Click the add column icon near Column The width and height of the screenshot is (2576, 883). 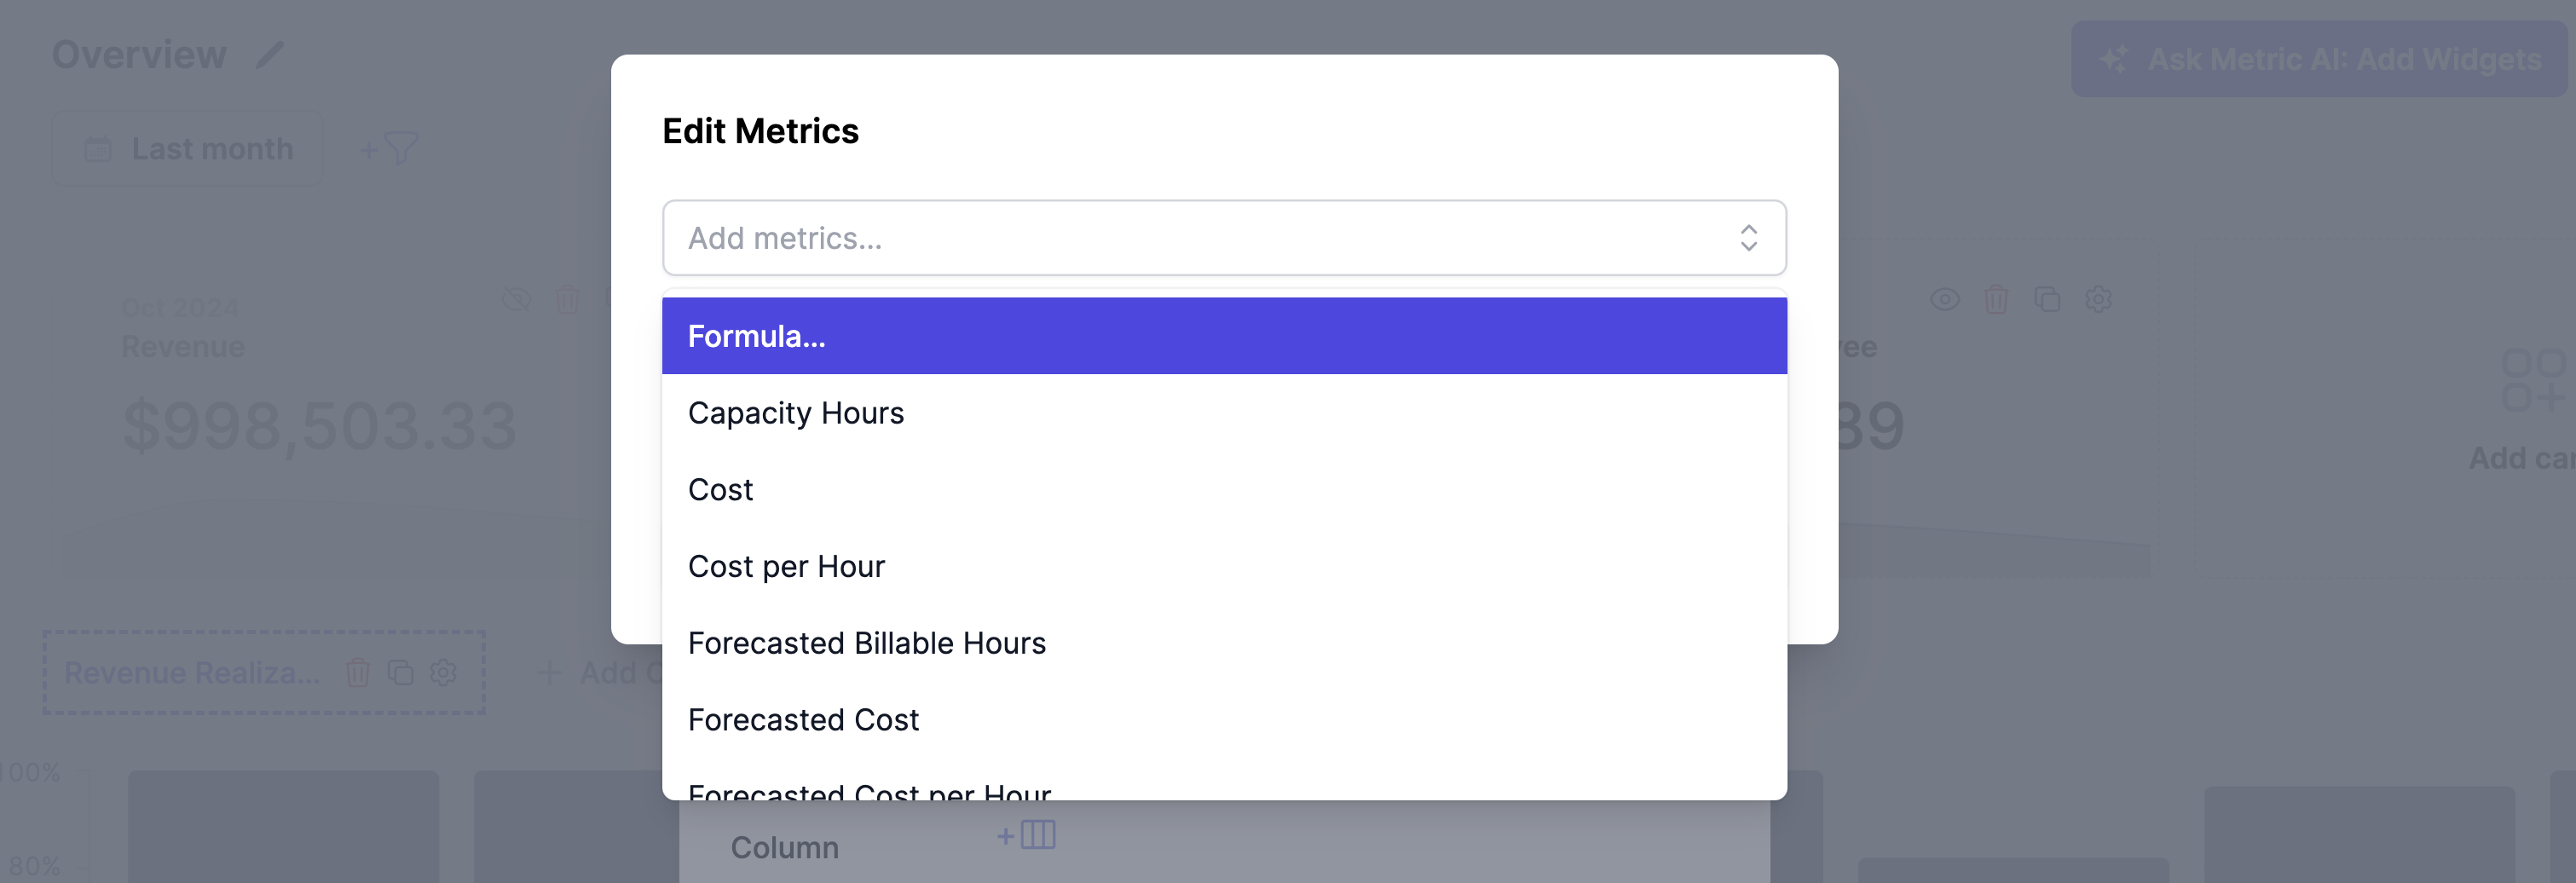click(x=1027, y=834)
